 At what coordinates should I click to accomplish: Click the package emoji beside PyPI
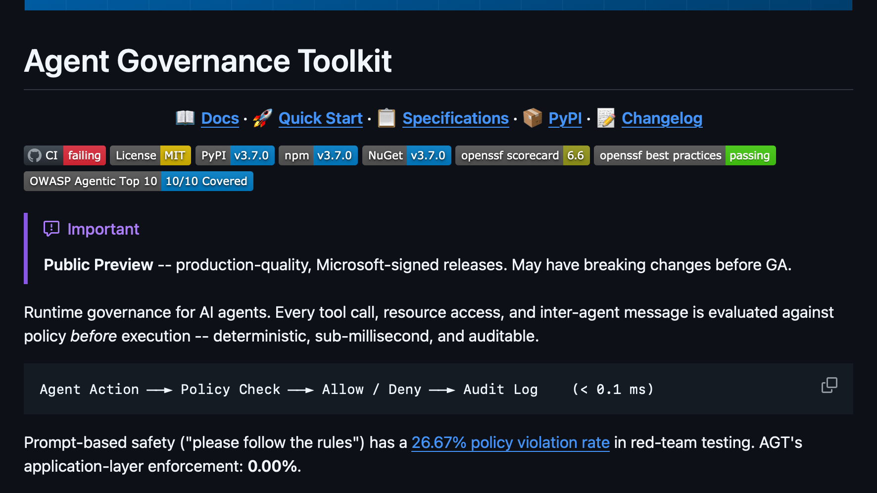click(533, 118)
